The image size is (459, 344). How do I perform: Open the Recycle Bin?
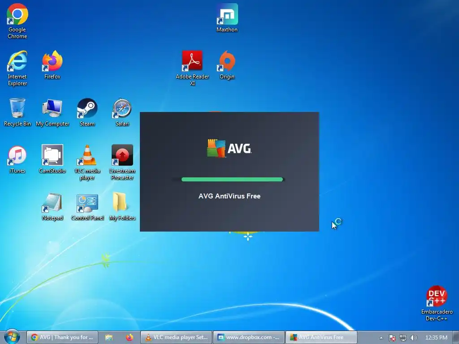click(x=17, y=112)
